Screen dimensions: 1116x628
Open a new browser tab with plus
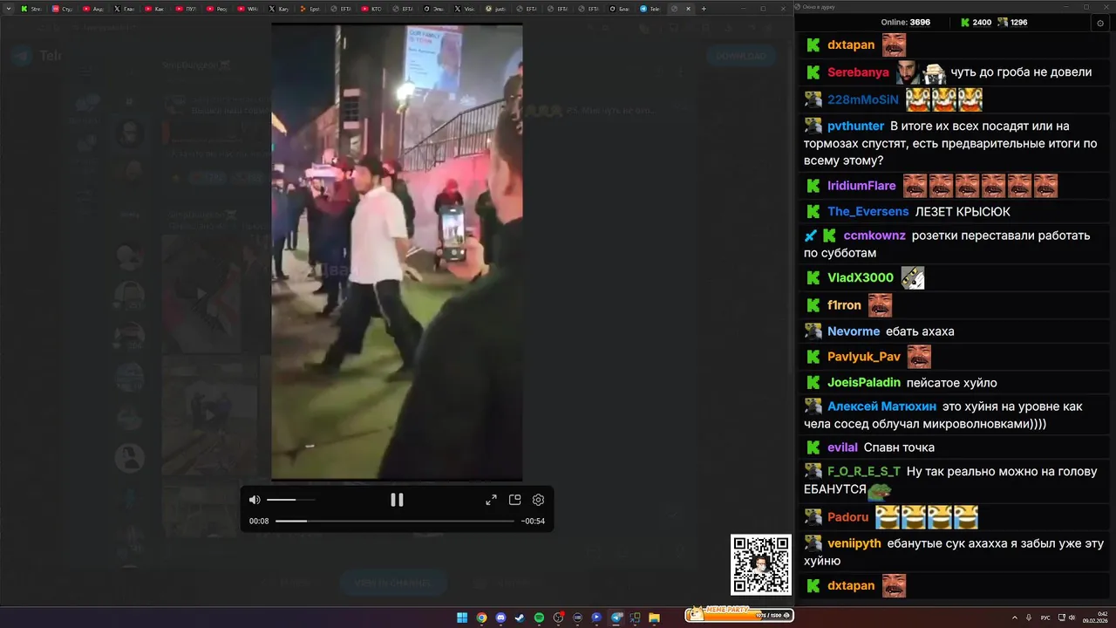pyautogui.click(x=704, y=9)
